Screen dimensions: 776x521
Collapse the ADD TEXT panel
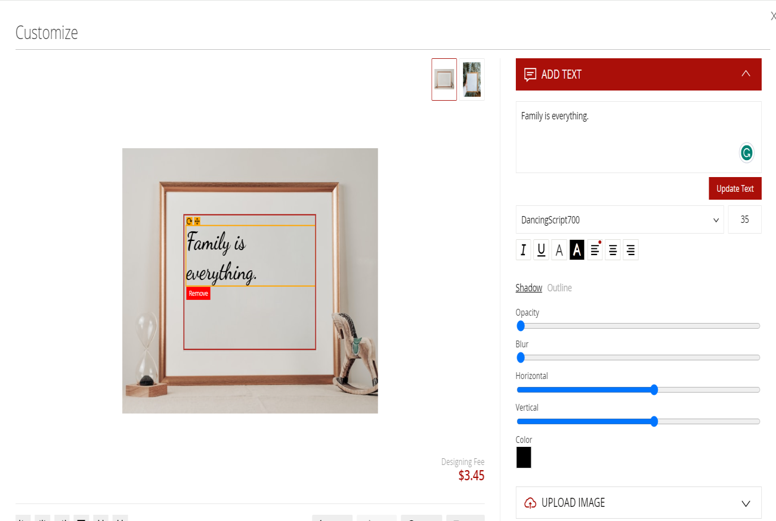pyautogui.click(x=745, y=74)
